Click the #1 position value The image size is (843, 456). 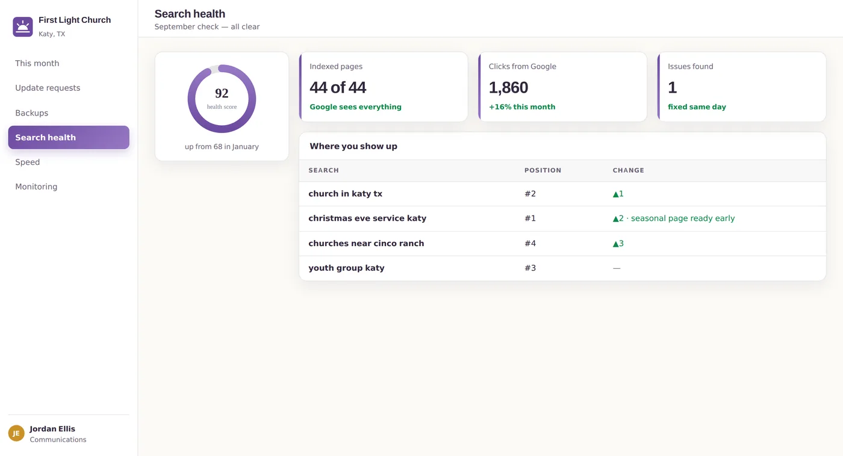[x=530, y=218]
